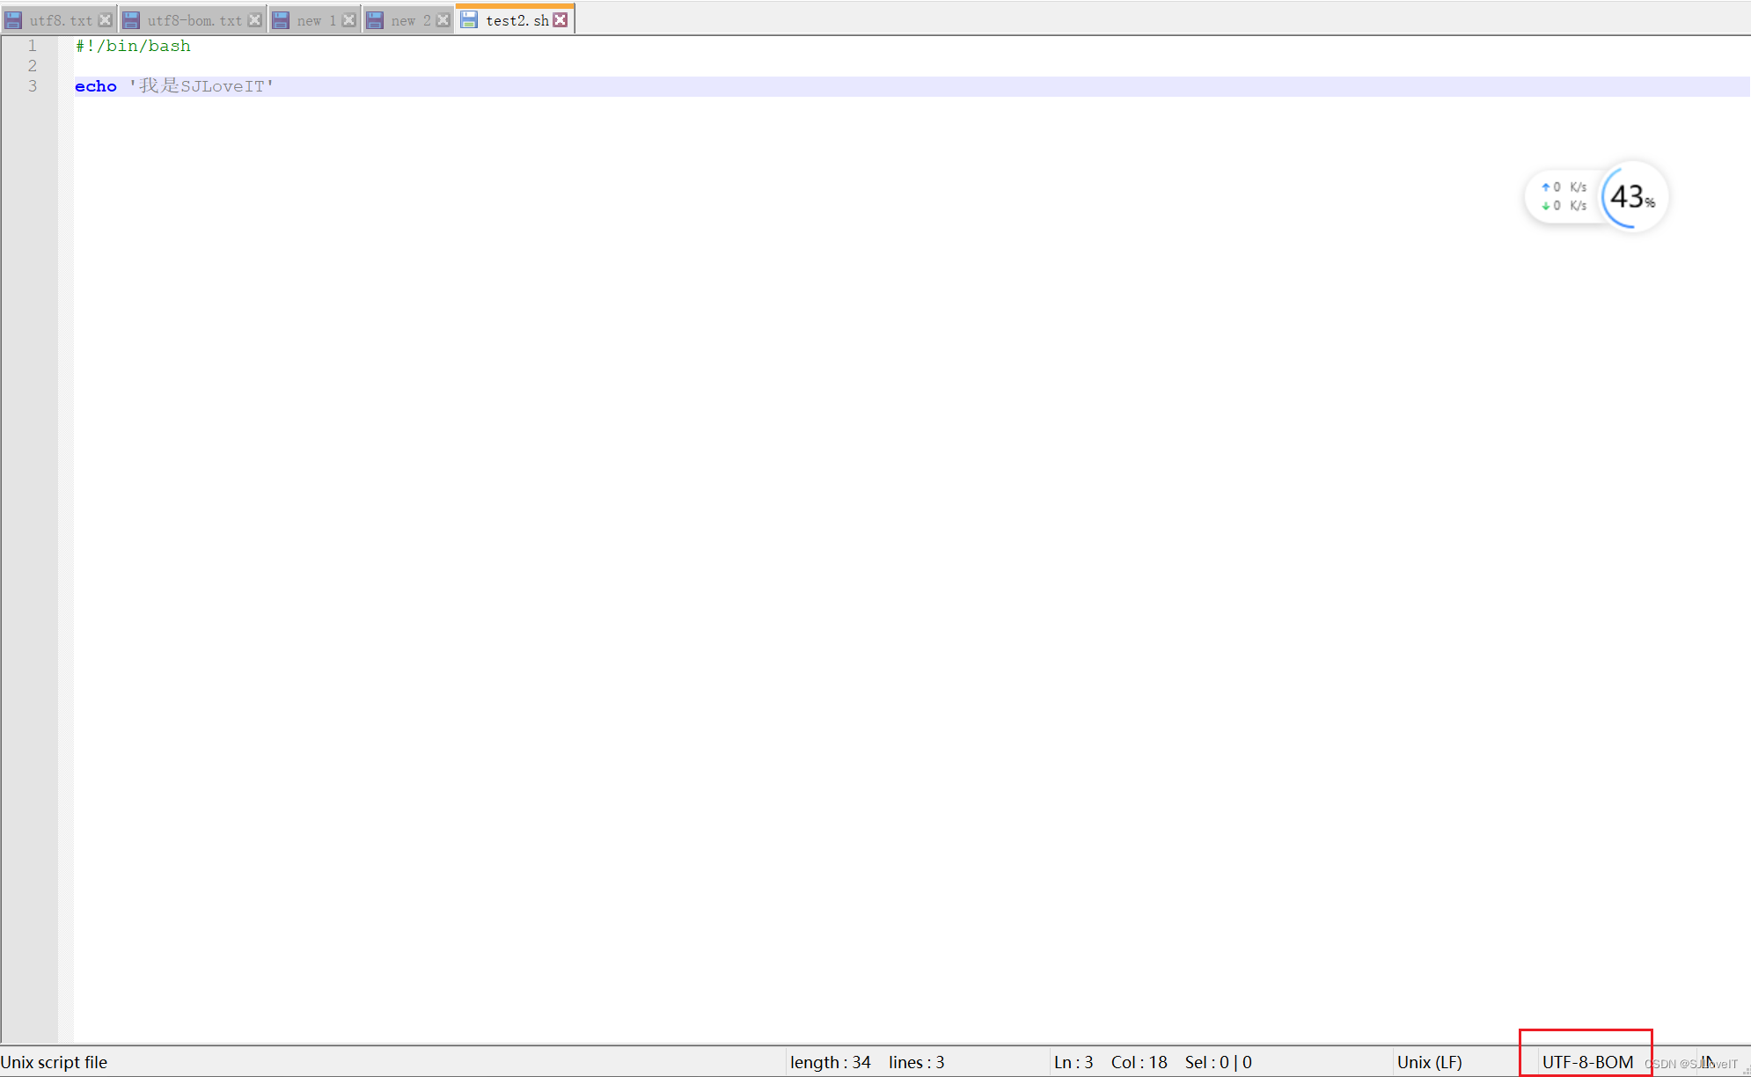Click the disk icon on new 1 tab

pos(281,18)
